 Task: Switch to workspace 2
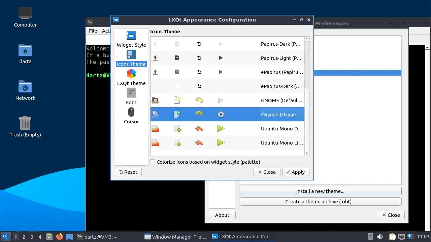[x=24, y=237]
